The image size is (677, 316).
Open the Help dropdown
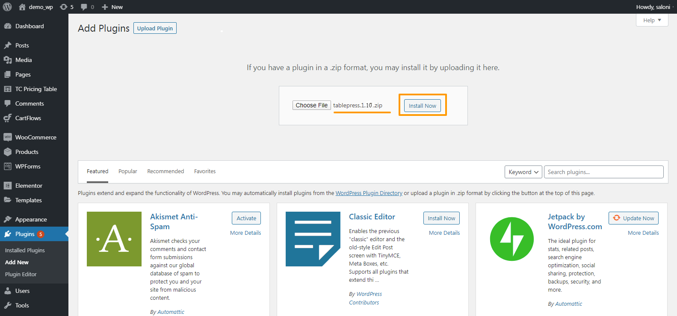point(652,20)
